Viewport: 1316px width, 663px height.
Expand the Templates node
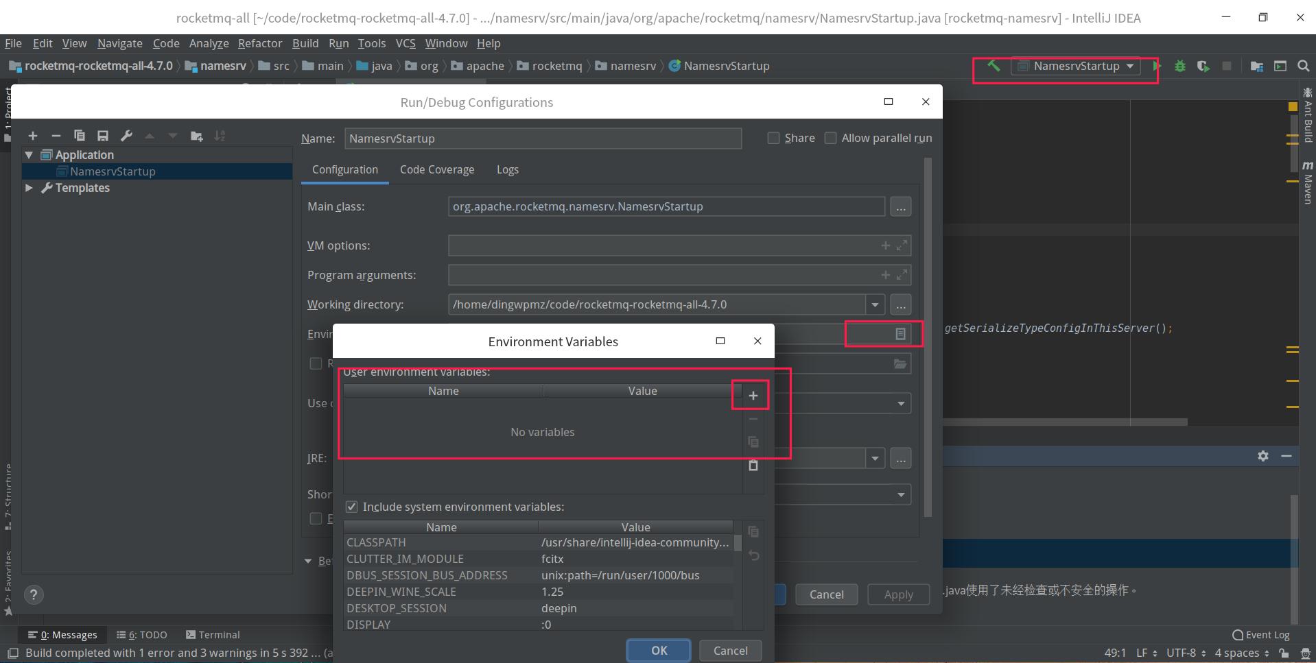28,187
